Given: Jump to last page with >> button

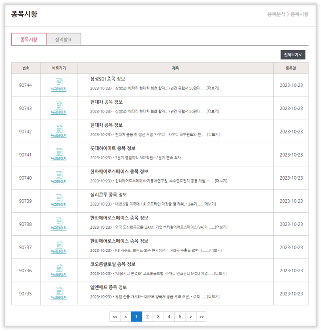Looking at the screenshot, I should coord(202,317).
